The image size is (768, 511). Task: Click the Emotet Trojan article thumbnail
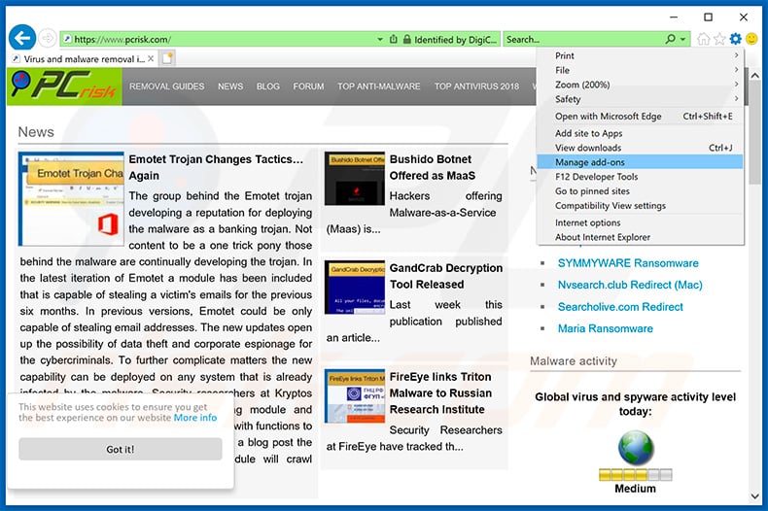tap(71, 199)
